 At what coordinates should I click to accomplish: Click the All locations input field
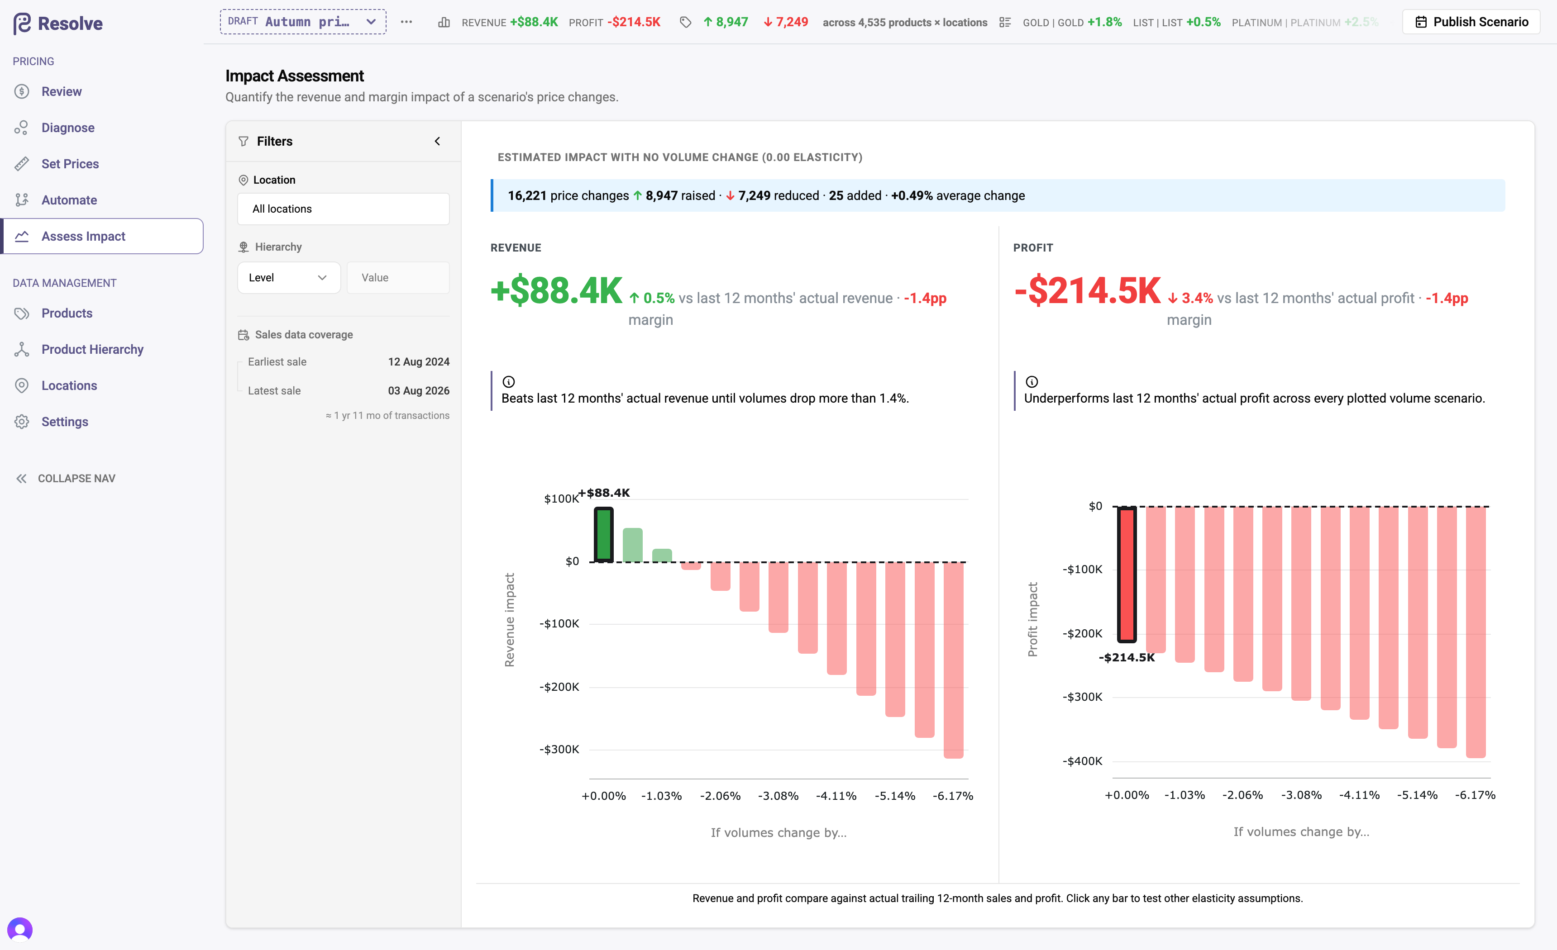343,209
